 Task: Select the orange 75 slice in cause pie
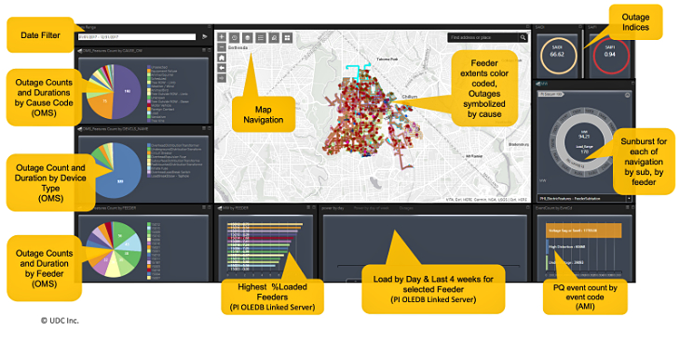tap(104, 101)
